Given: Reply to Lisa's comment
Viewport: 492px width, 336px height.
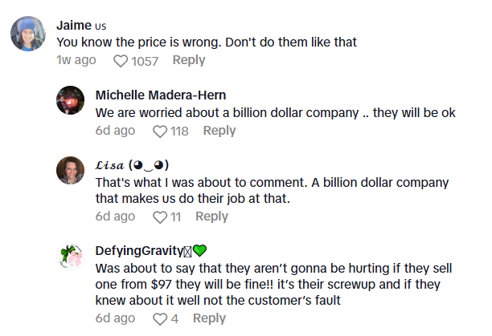Looking at the screenshot, I should coord(212,217).
